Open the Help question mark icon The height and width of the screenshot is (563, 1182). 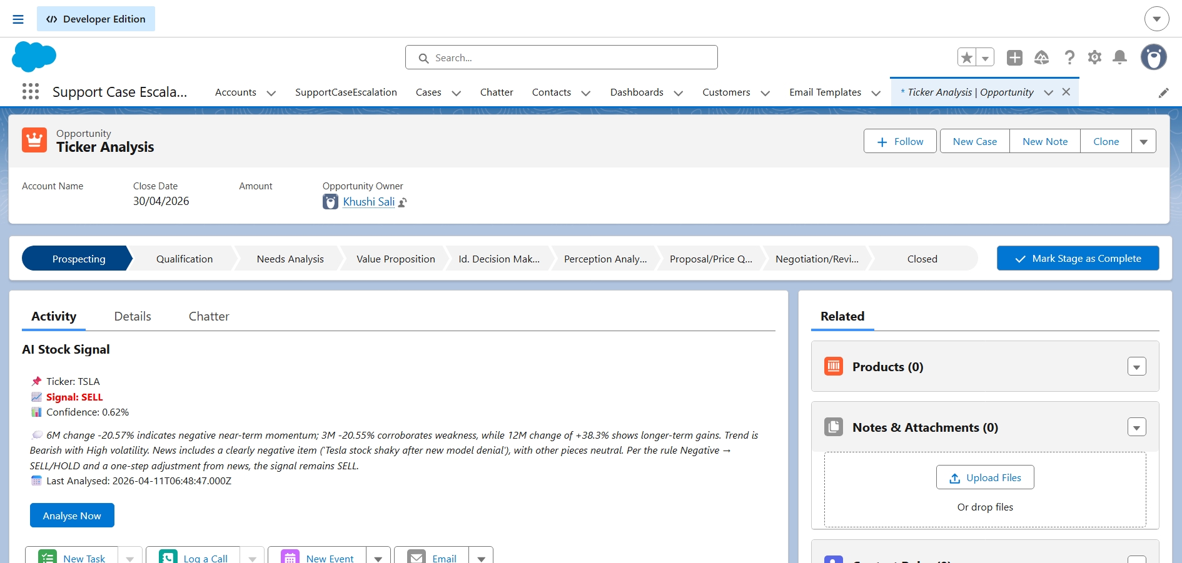pos(1069,57)
